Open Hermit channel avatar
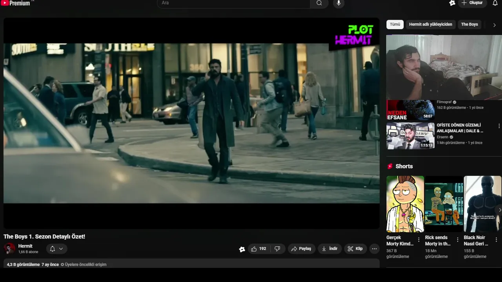This screenshot has height=282, width=502. 9,249
